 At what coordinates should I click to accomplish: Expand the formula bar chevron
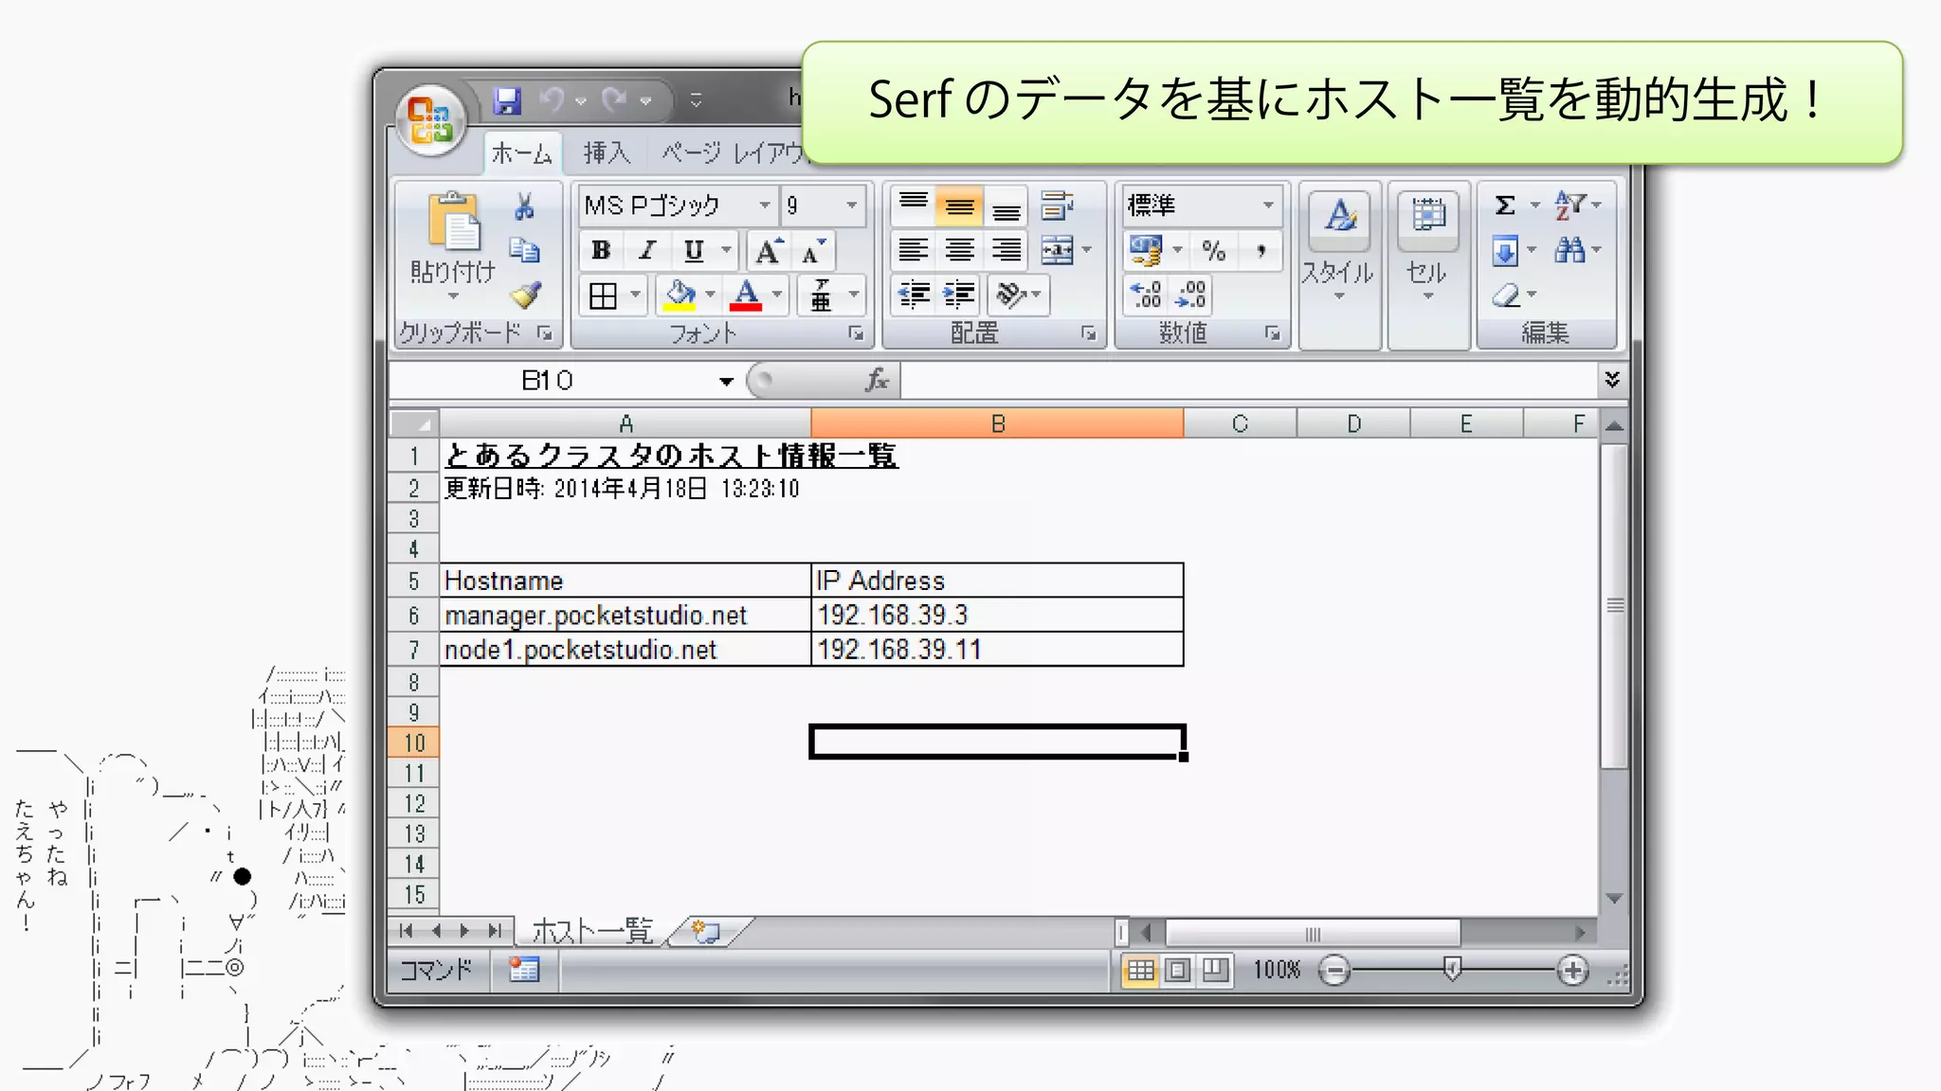click(x=1612, y=380)
